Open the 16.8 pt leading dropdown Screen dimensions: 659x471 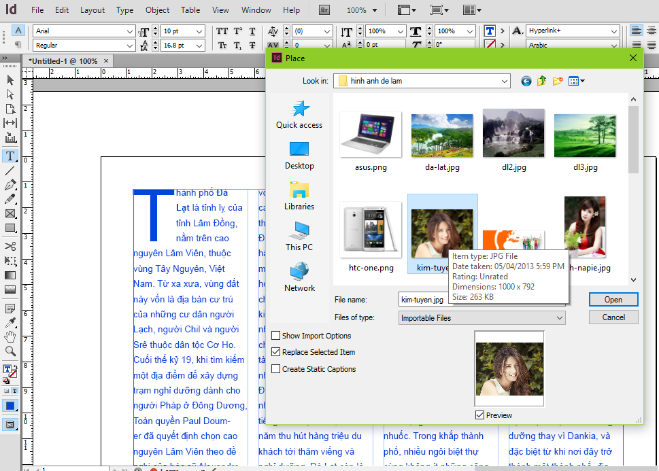(199, 45)
